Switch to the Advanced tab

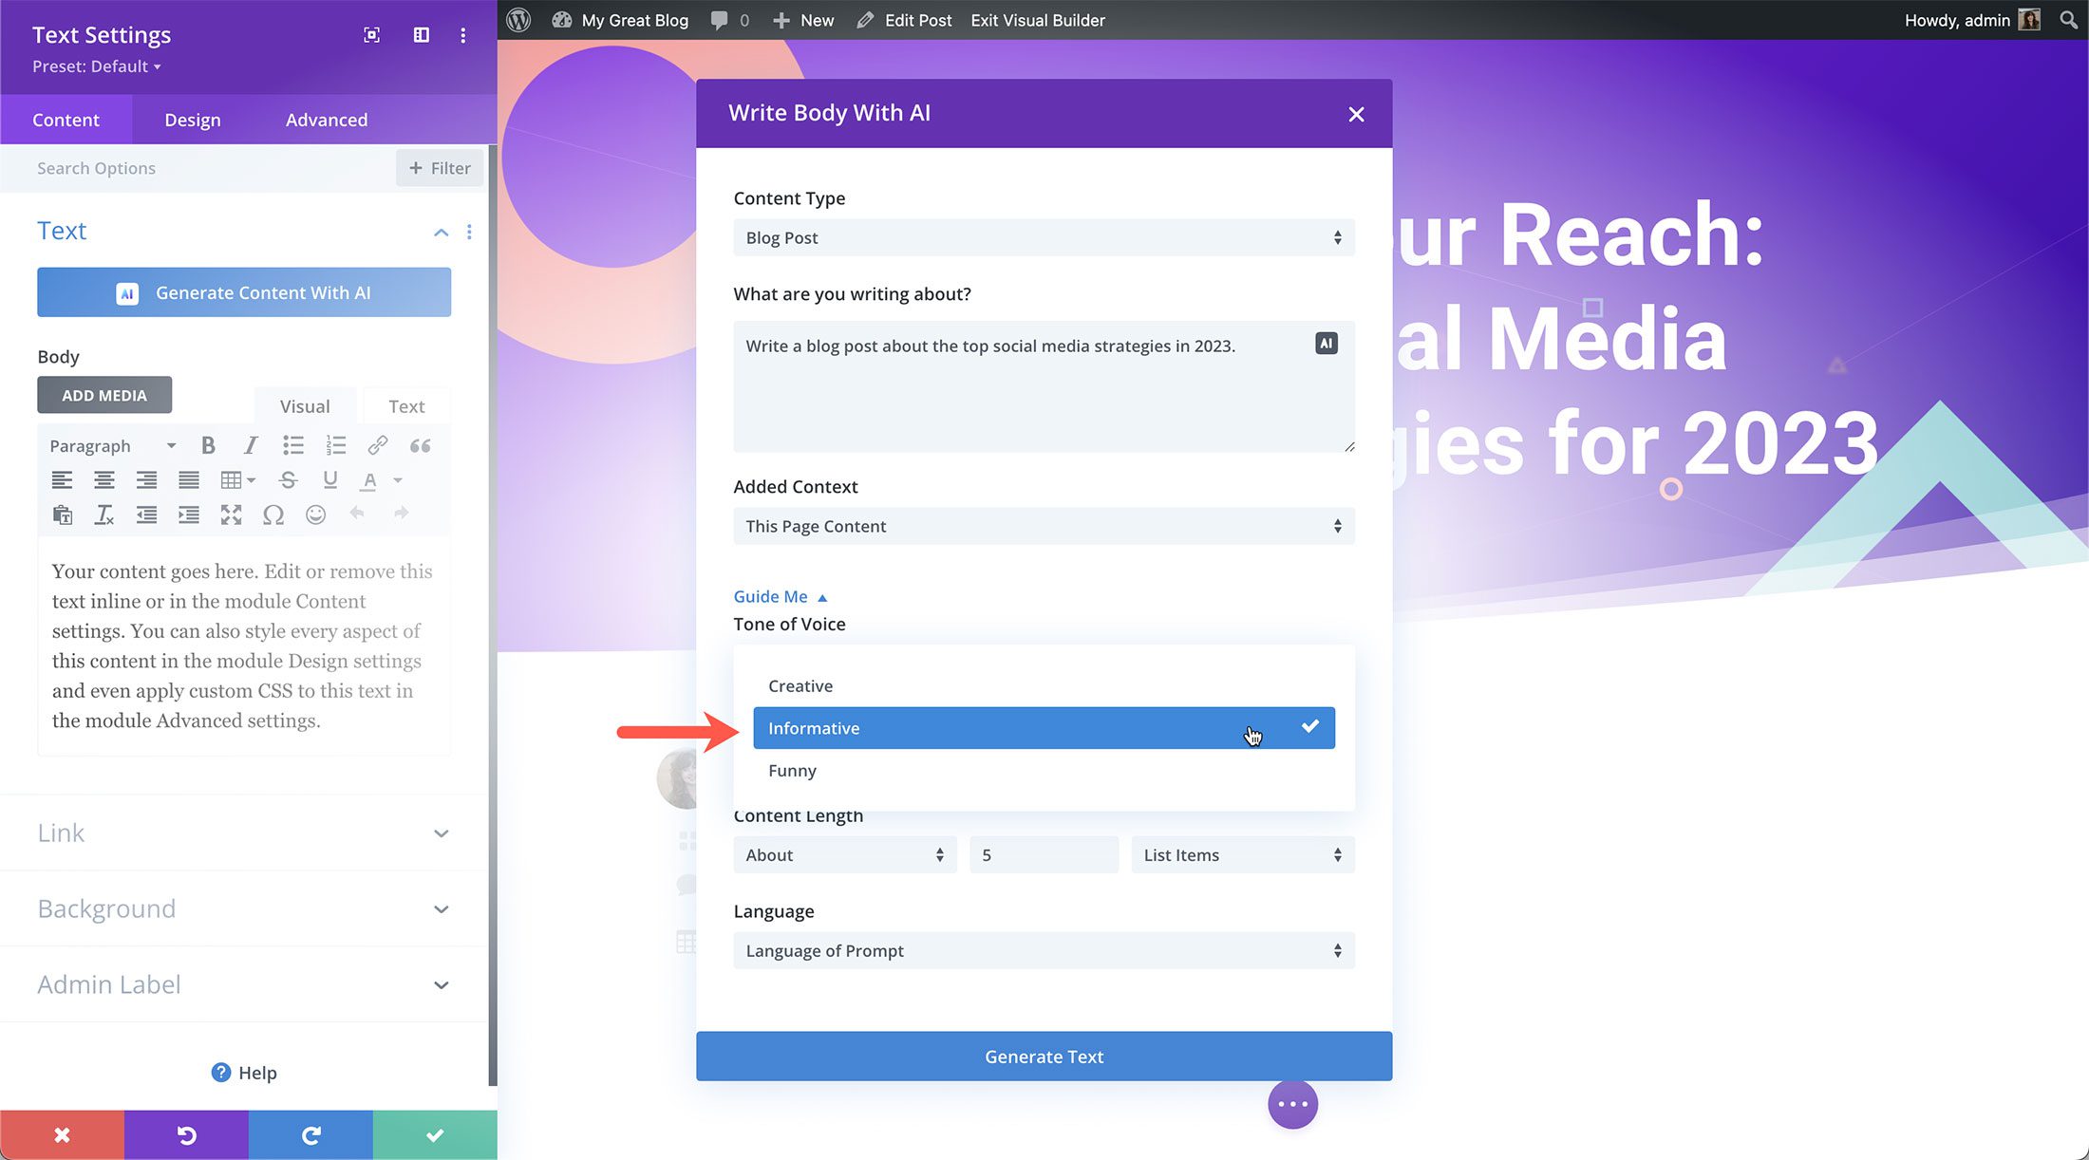click(326, 119)
